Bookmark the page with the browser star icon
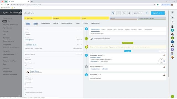The width and height of the screenshot is (177, 99). tap(154, 5)
